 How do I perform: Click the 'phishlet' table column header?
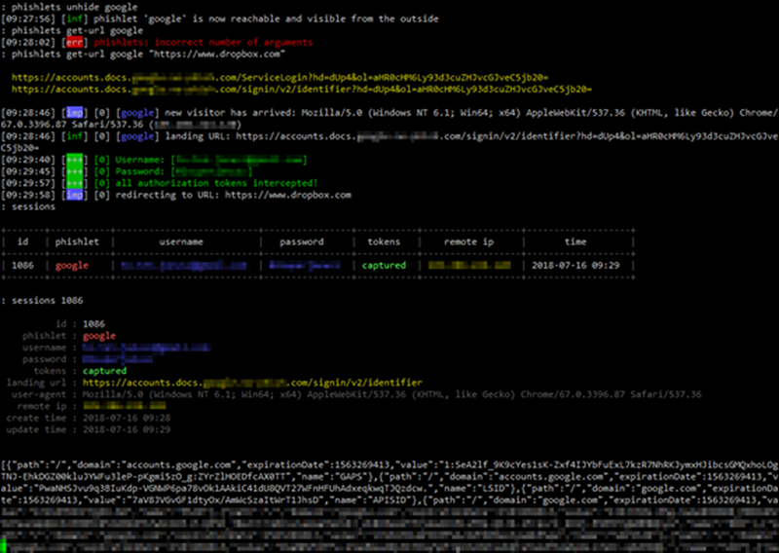tap(77, 242)
